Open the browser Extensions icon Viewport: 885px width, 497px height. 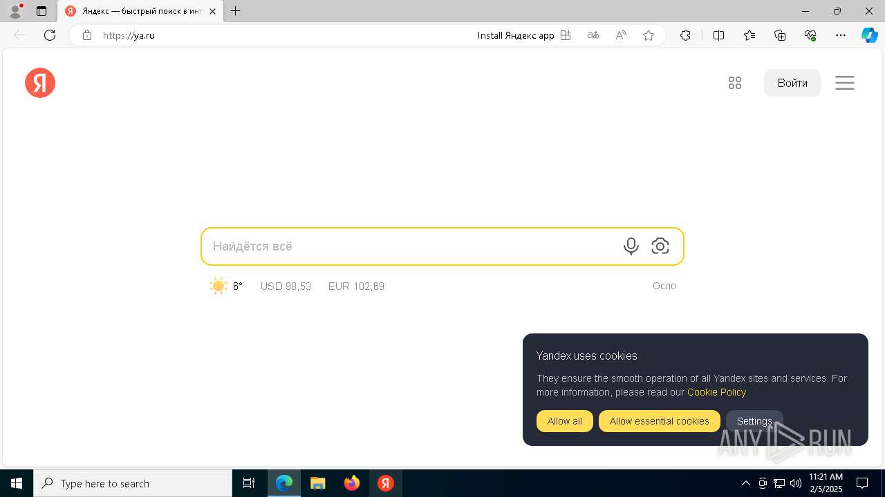pyautogui.click(x=685, y=35)
